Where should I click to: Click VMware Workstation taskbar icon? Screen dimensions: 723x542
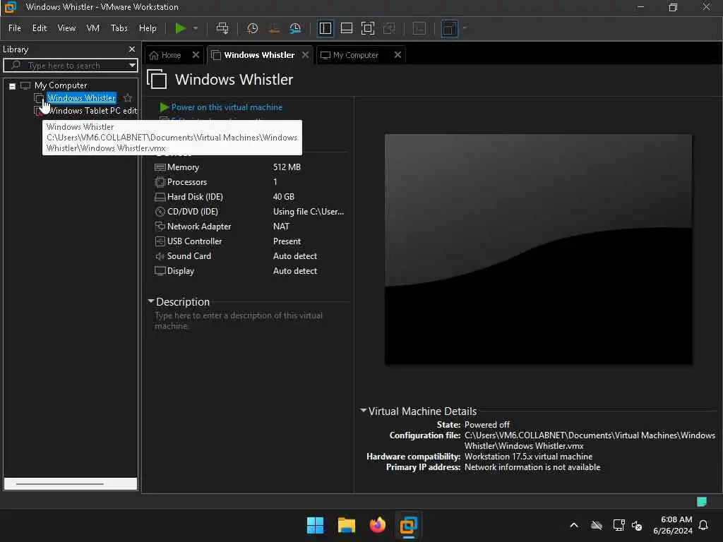click(409, 525)
